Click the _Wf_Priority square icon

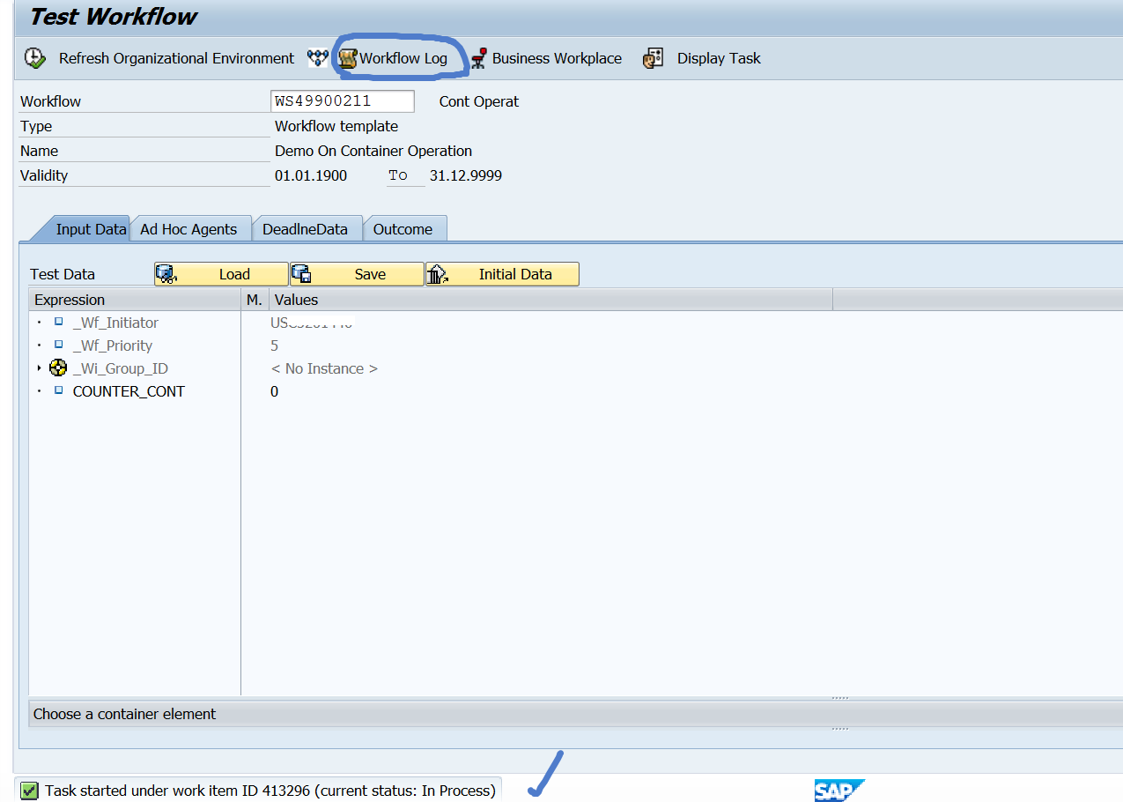[59, 345]
